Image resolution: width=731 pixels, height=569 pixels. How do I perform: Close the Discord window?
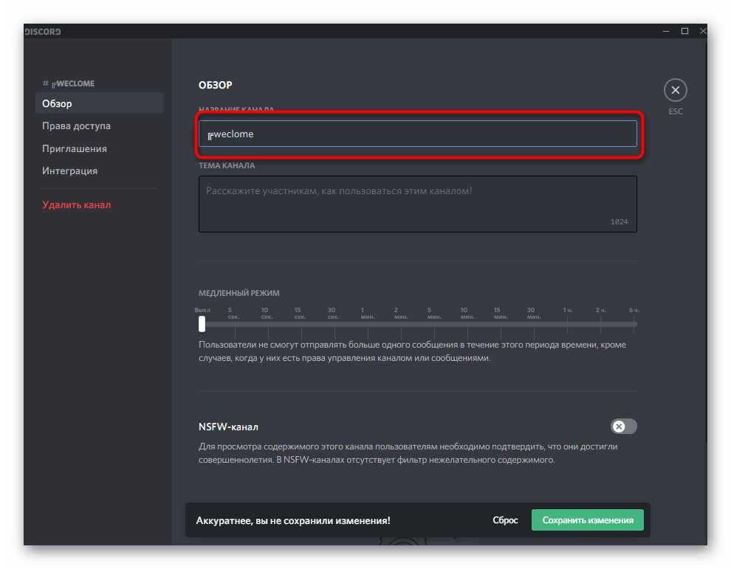coord(703,31)
